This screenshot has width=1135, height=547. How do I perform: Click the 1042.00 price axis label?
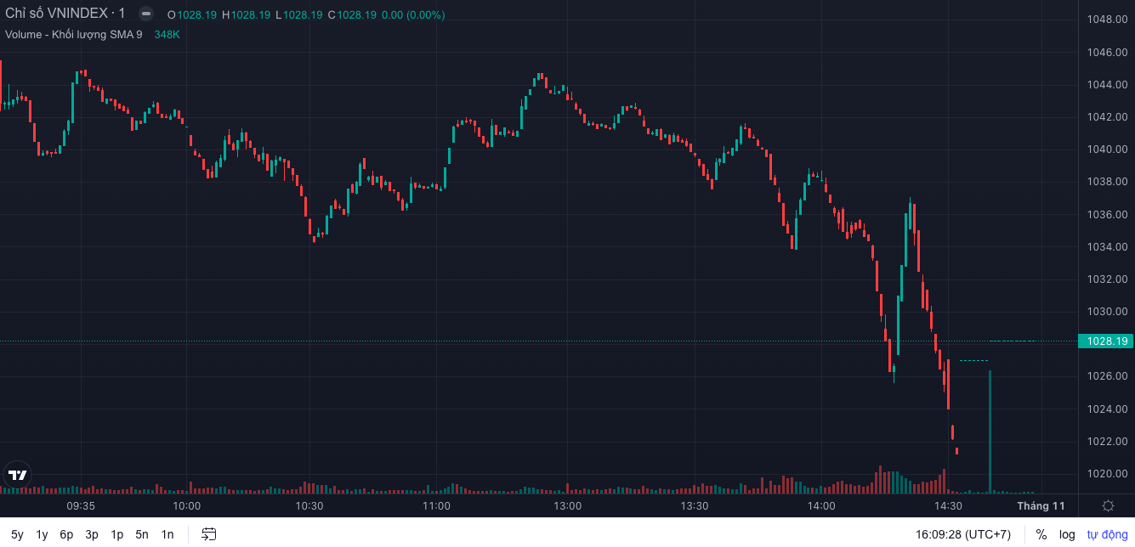point(1107,117)
